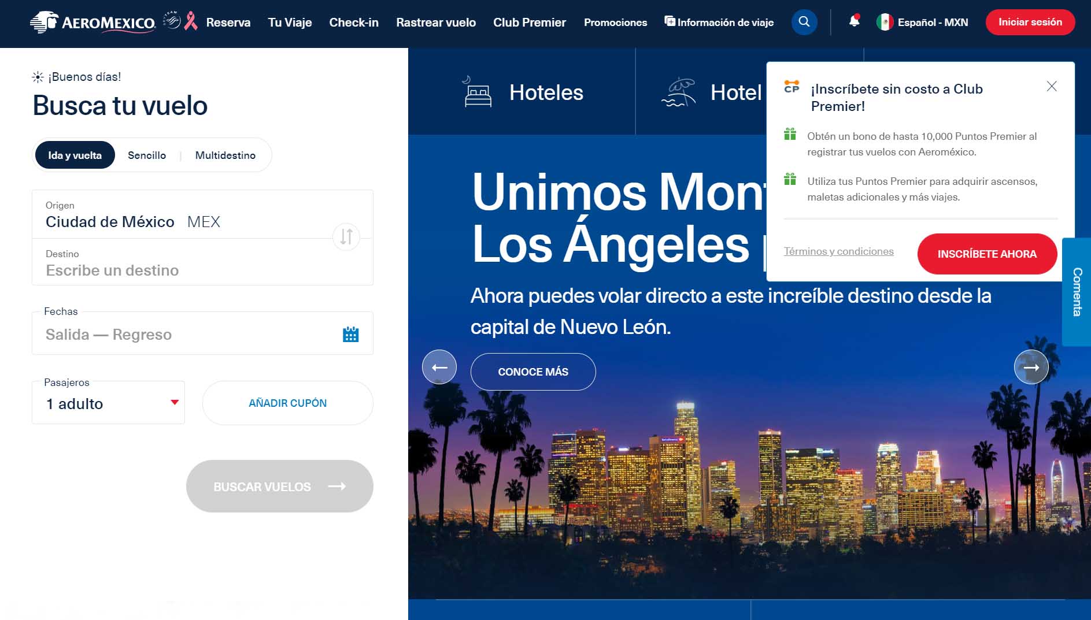
Task: Click the Destino input field
Action: (x=173, y=270)
